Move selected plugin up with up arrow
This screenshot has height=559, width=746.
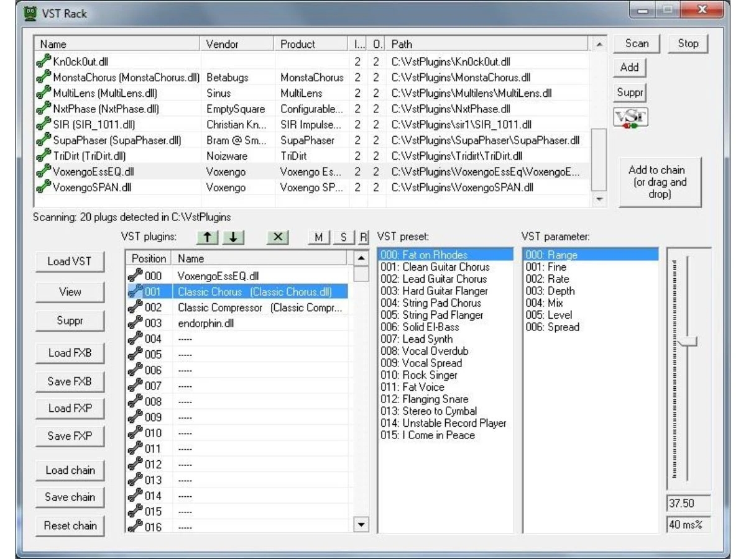[208, 237]
